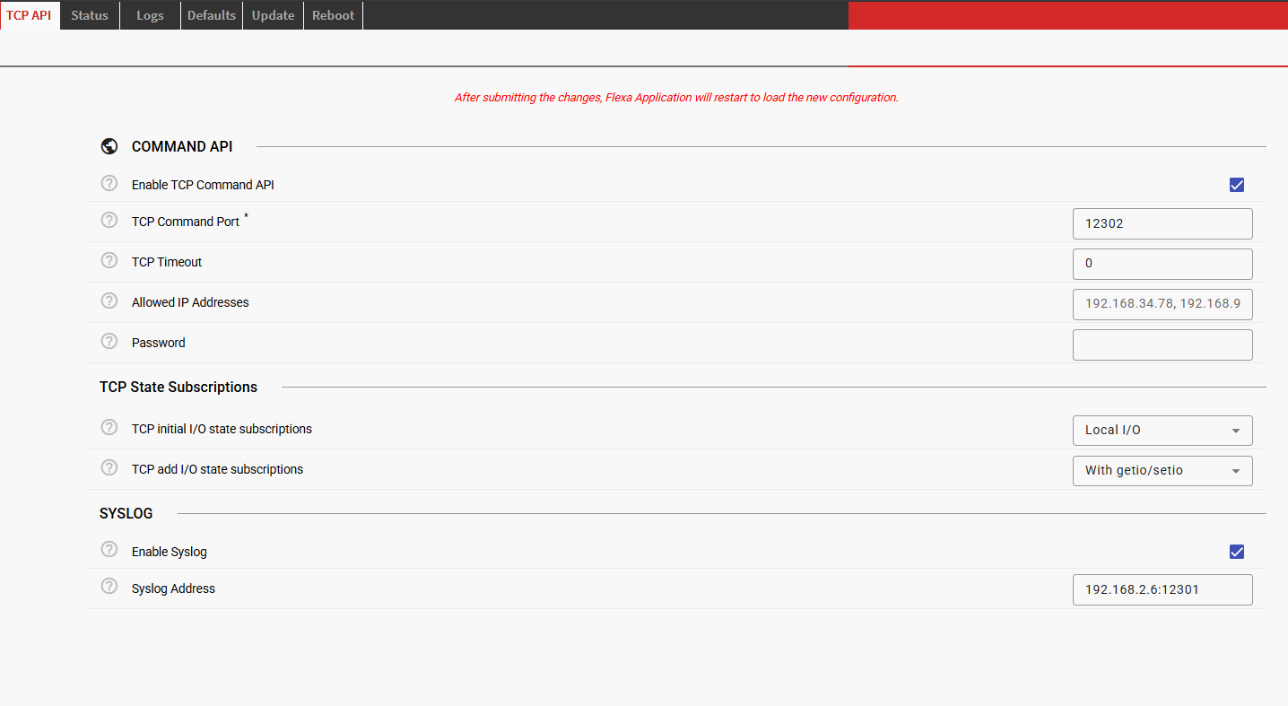This screenshot has width=1288, height=706.
Task: Click help icon for Allowed IP Addresses
Action: pos(109,301)
